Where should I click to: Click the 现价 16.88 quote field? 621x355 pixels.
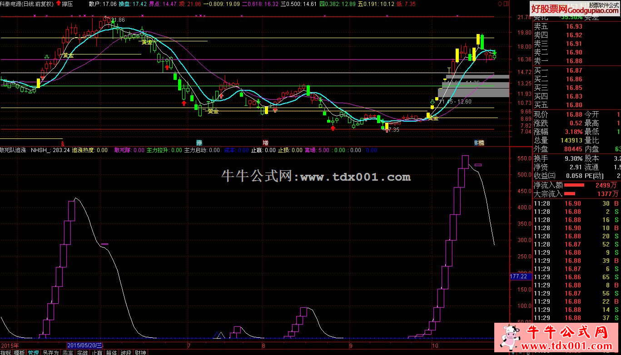point(558,114)
